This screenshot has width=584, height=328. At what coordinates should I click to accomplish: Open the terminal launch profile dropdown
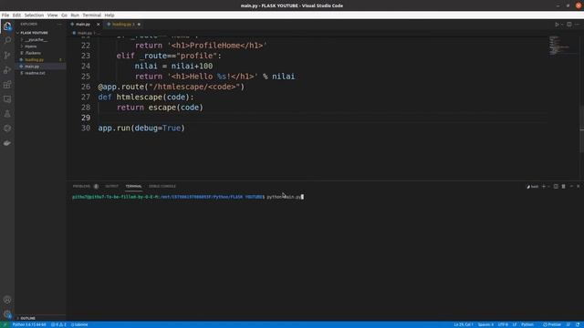coord(548,186)
